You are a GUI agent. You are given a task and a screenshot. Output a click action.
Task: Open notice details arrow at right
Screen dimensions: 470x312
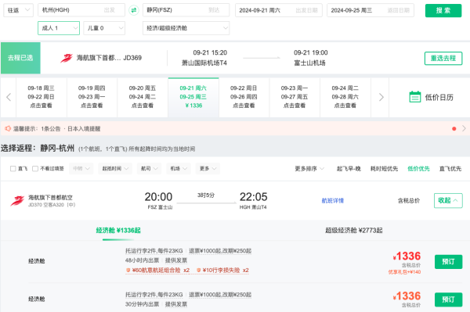(x=464, y=128)
